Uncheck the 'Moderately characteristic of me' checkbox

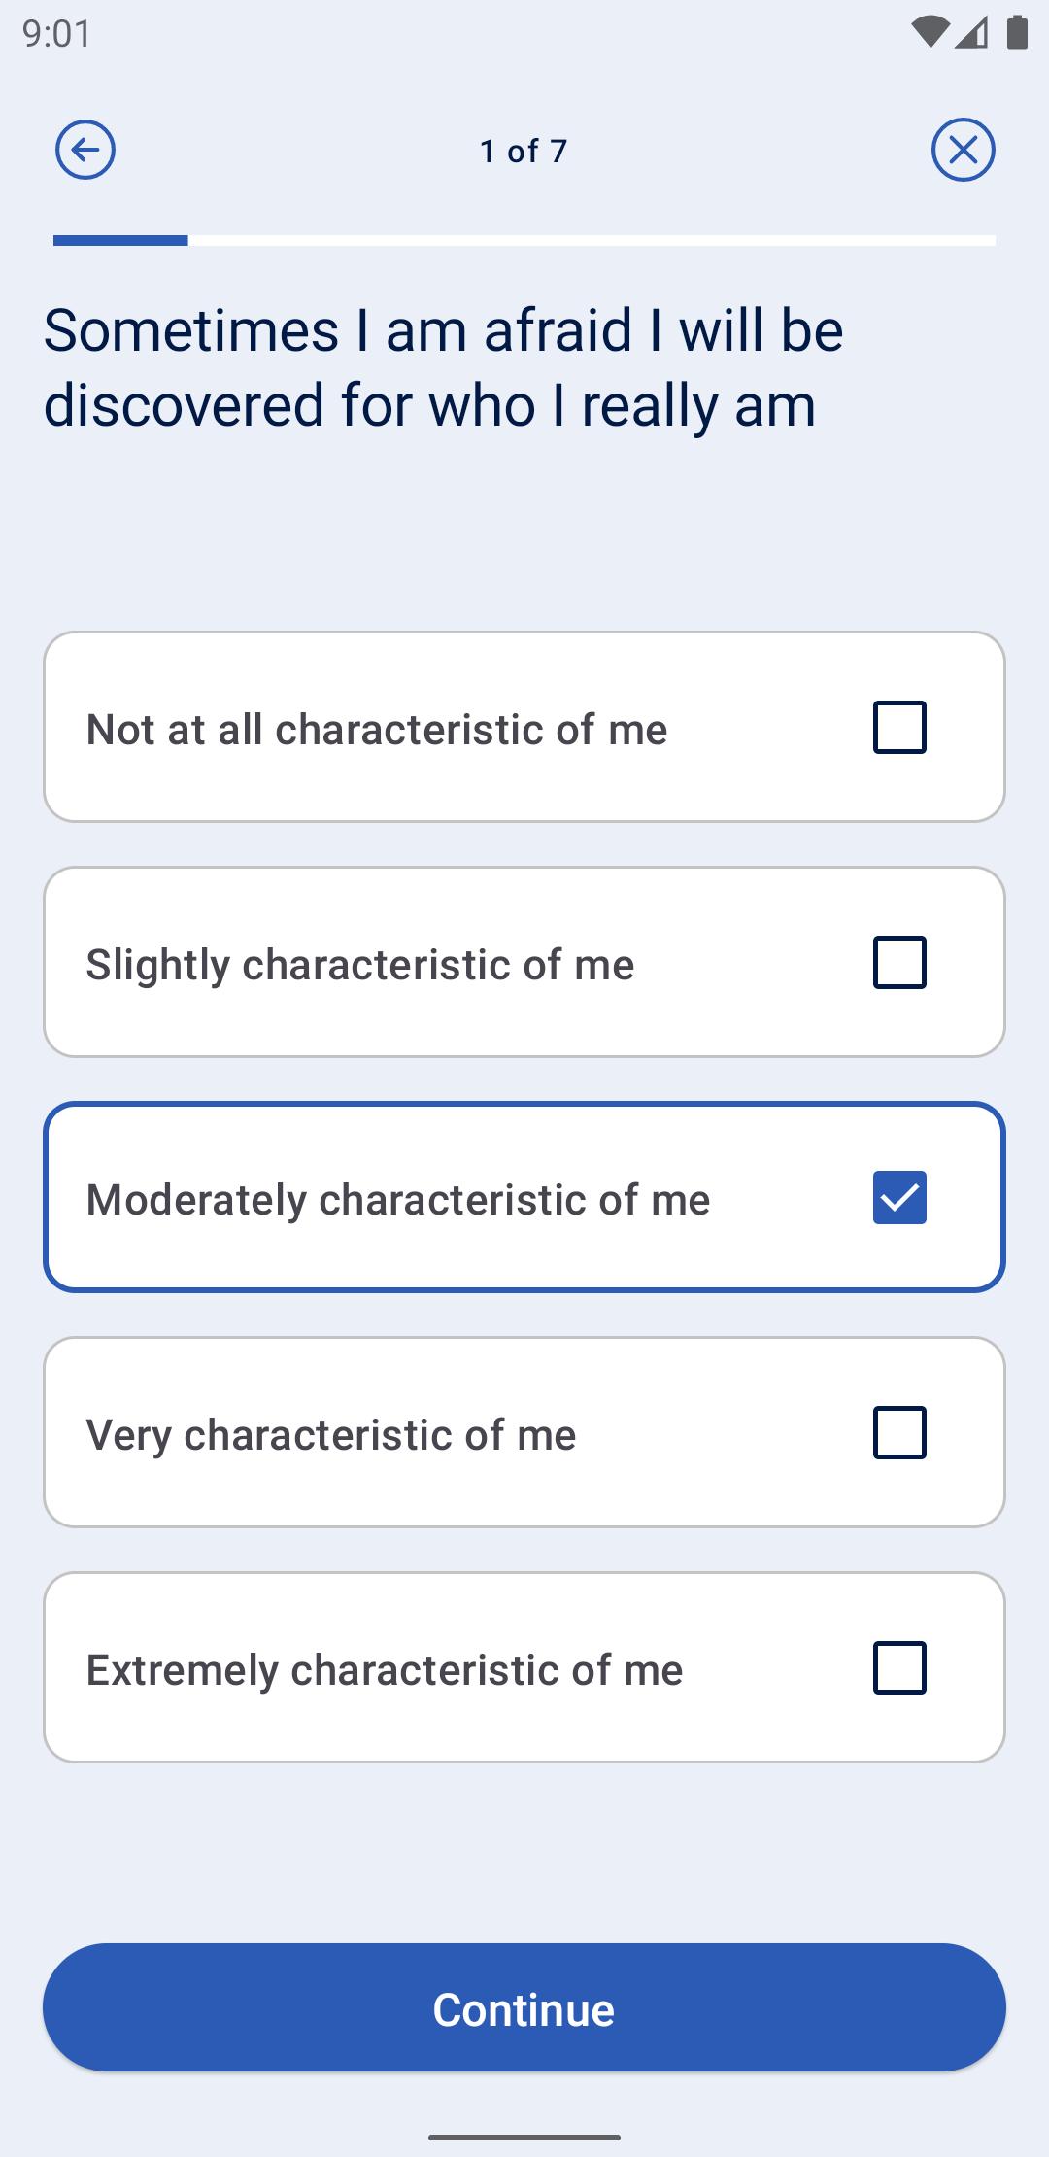(x=899, y=1197)
